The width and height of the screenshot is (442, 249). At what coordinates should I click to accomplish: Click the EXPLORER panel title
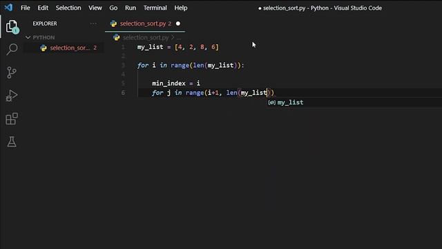(45, 24)
